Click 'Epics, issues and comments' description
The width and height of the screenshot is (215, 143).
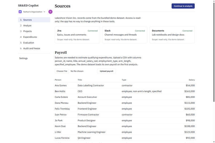coord(72,35)
